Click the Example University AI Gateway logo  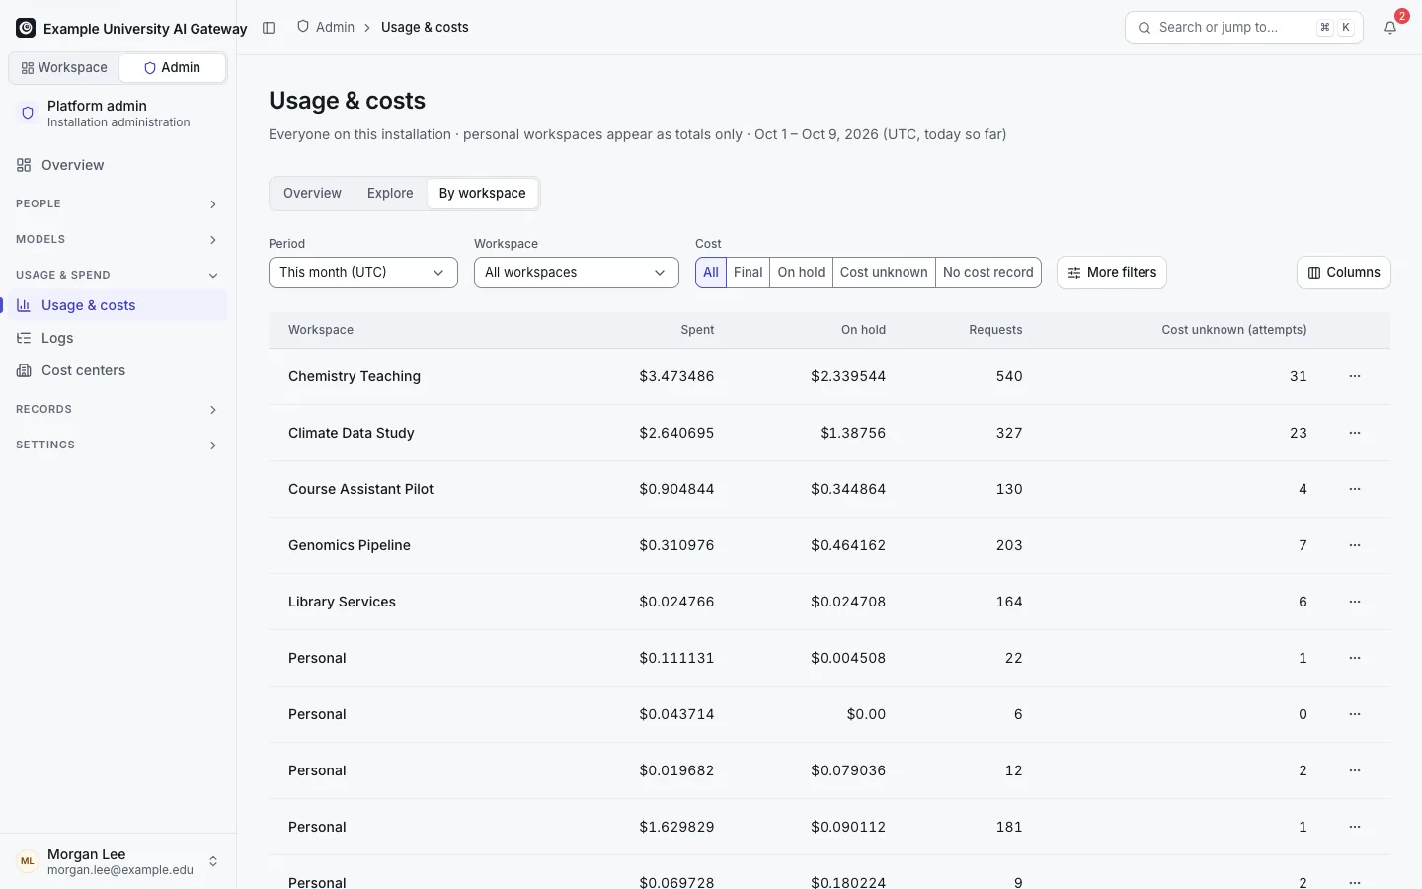26,28
